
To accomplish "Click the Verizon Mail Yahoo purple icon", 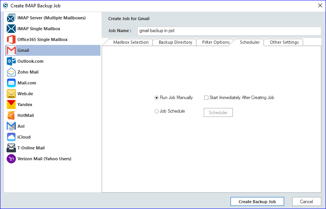I will [11, 159].
